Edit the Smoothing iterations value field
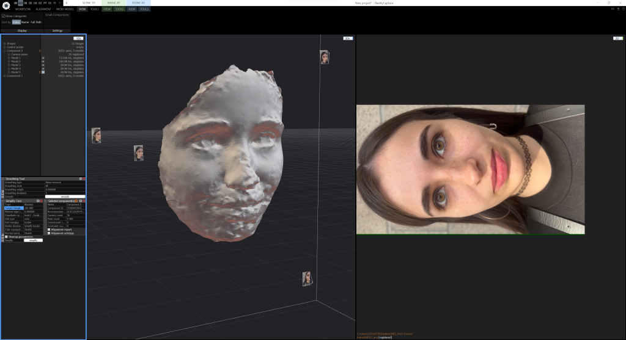 (65, 194)
